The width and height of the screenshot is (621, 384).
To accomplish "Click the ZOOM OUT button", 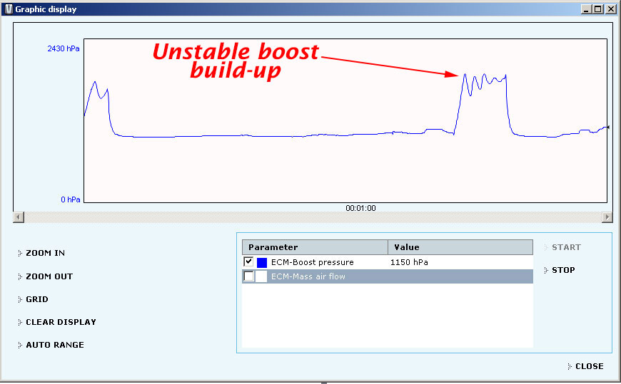I will click(46, 276).
